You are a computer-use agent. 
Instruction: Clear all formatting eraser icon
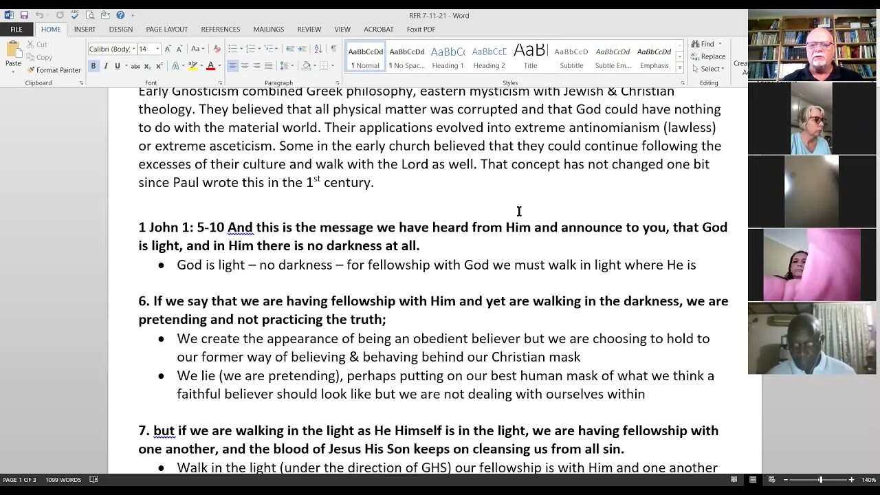click(x=217, y=49)
